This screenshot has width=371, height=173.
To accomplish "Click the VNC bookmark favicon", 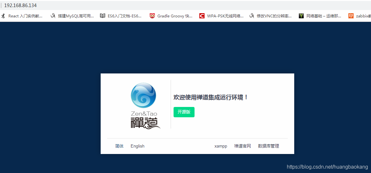I will tap(252, 16).
